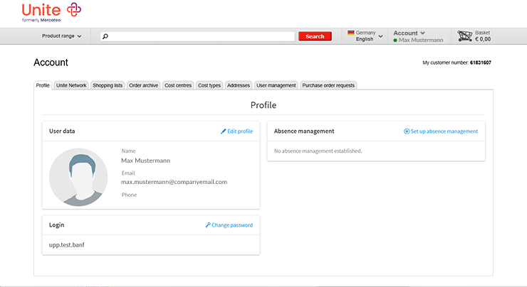Open the Shopping lists tab
The height and width of the screenshot is (287, 527).
108,85
